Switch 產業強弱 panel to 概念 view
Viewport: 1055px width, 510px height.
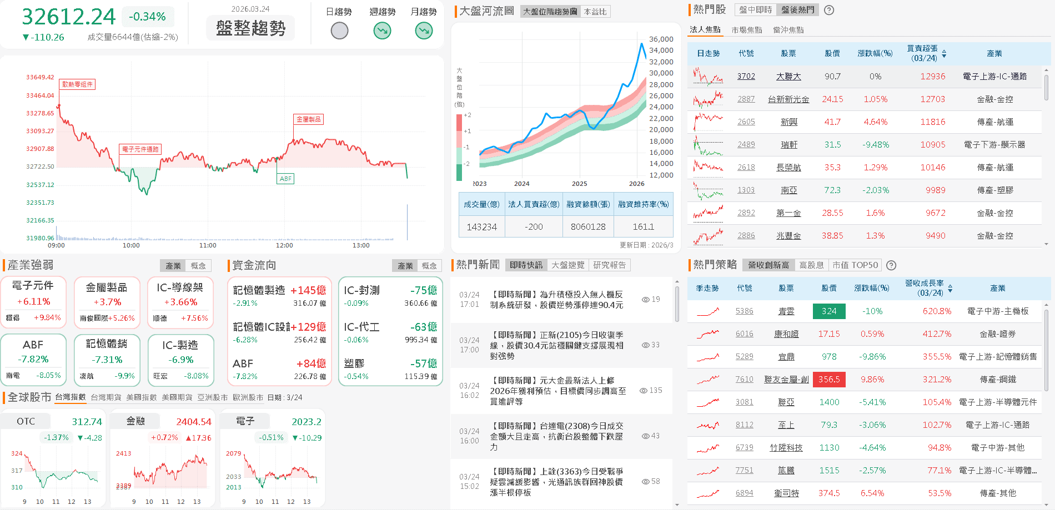tap(199, 265)
